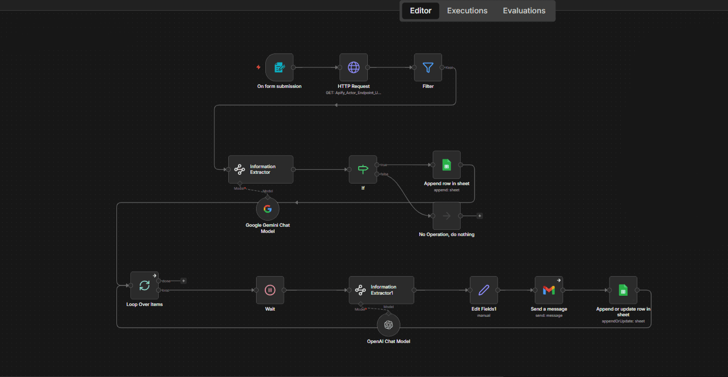The height and width of the screenshot is (377, 728).
Task: Click the plus on the done output of Loop Over Items
Action: (183, 280)
